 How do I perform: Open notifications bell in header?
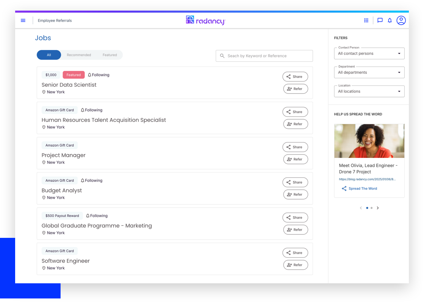(x=390, y=20)
